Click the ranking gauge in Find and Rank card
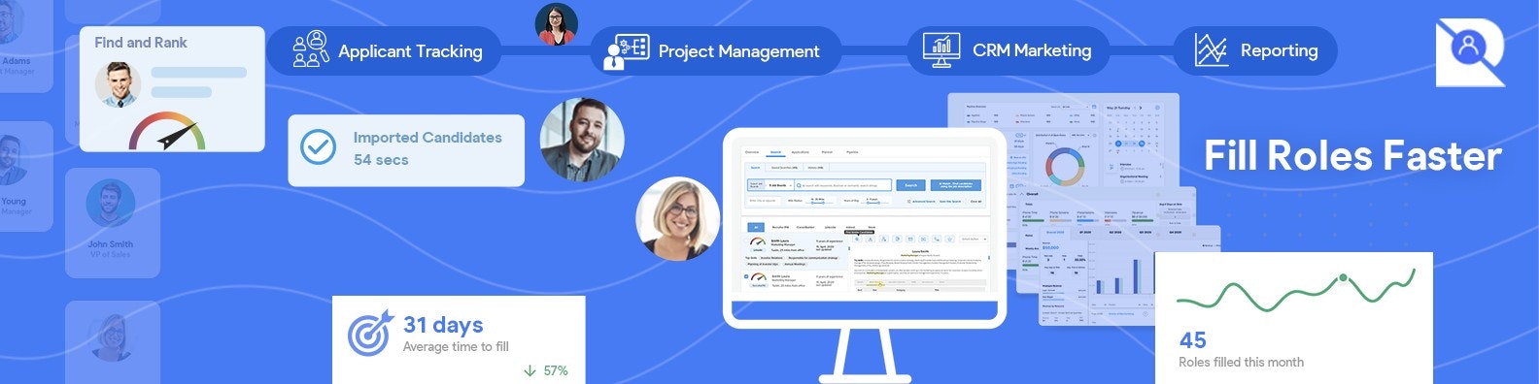The width and height of the screenshot is (1539, 384). click(167, 131)
